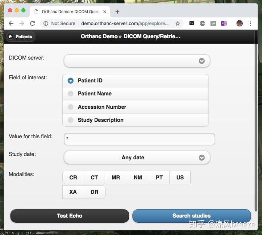Toggle the DR modality
Image resolution: width=262 pixels, height=235 pixels.
[x=95, y=192]
